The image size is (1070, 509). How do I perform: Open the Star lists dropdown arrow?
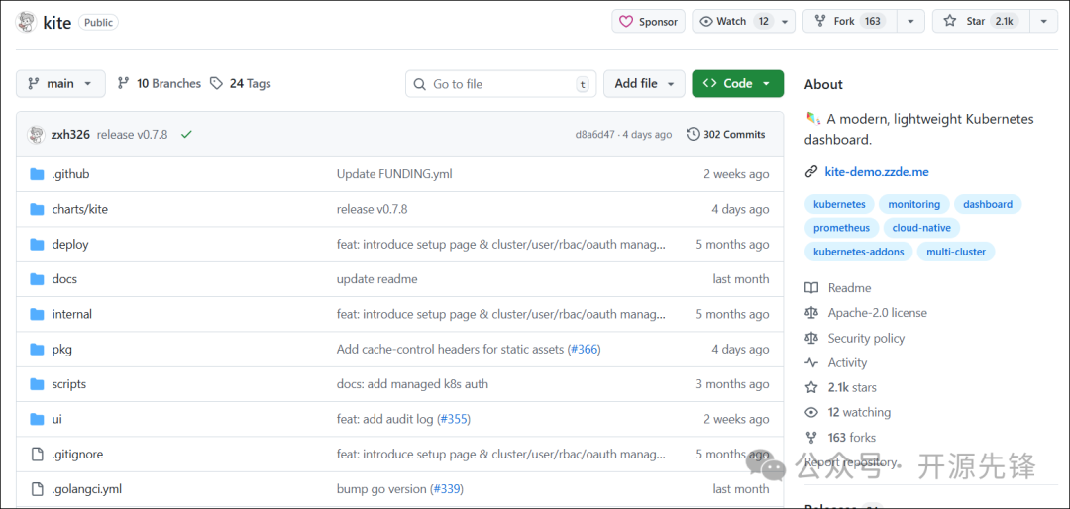(1044, 21)
